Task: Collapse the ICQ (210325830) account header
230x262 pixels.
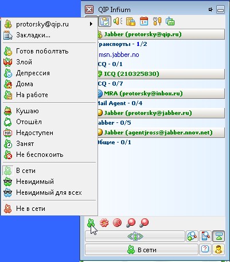Action: click(161, 74)
